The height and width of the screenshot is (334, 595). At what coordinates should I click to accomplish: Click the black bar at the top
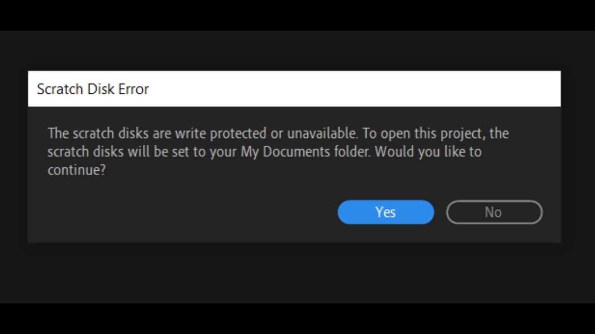(x=297, y=15)
